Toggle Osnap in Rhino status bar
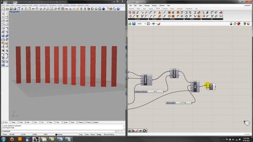This screenshot has height=142, width=253. (99, 135)
